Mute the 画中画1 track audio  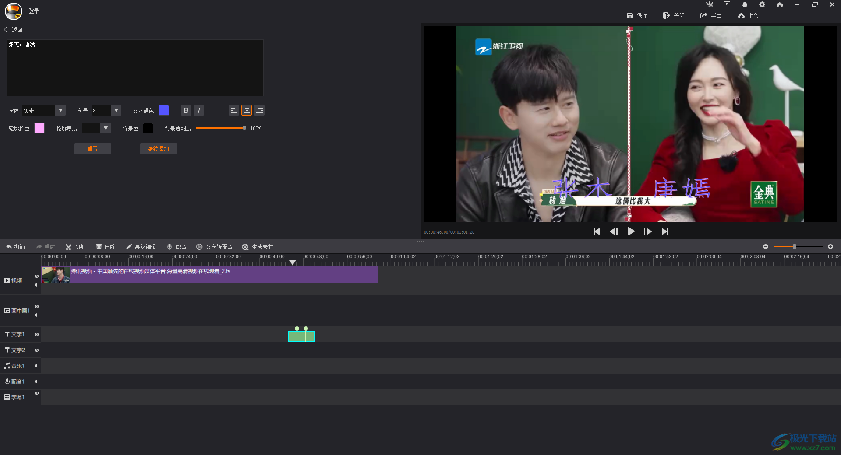37,315
